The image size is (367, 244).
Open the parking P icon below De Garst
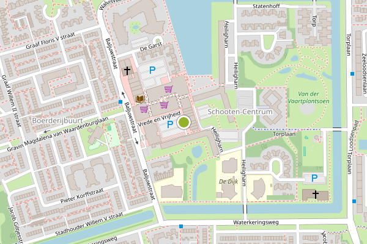pyautogui.click(x=152, y=70)
